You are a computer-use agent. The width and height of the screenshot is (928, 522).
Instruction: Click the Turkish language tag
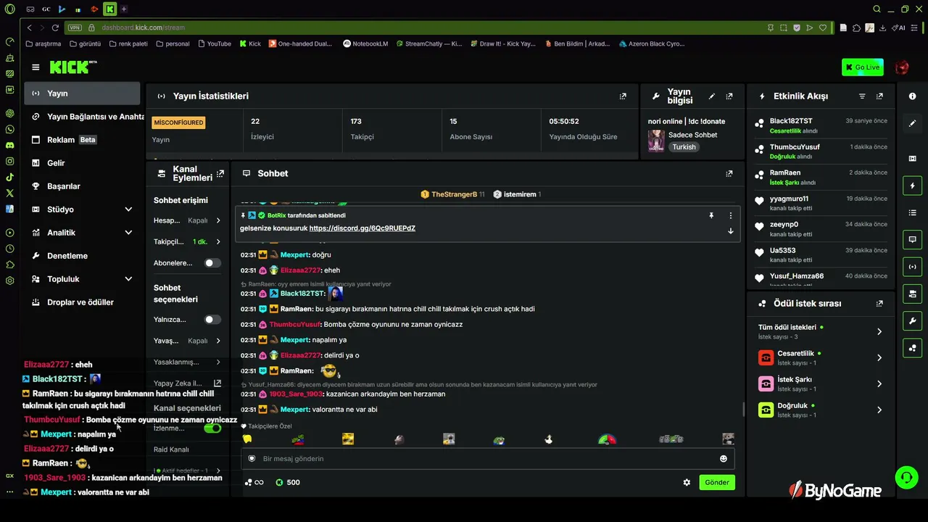point(684,147)
